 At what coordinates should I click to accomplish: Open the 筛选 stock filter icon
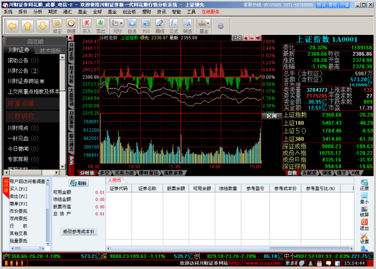tap(187, 25)
